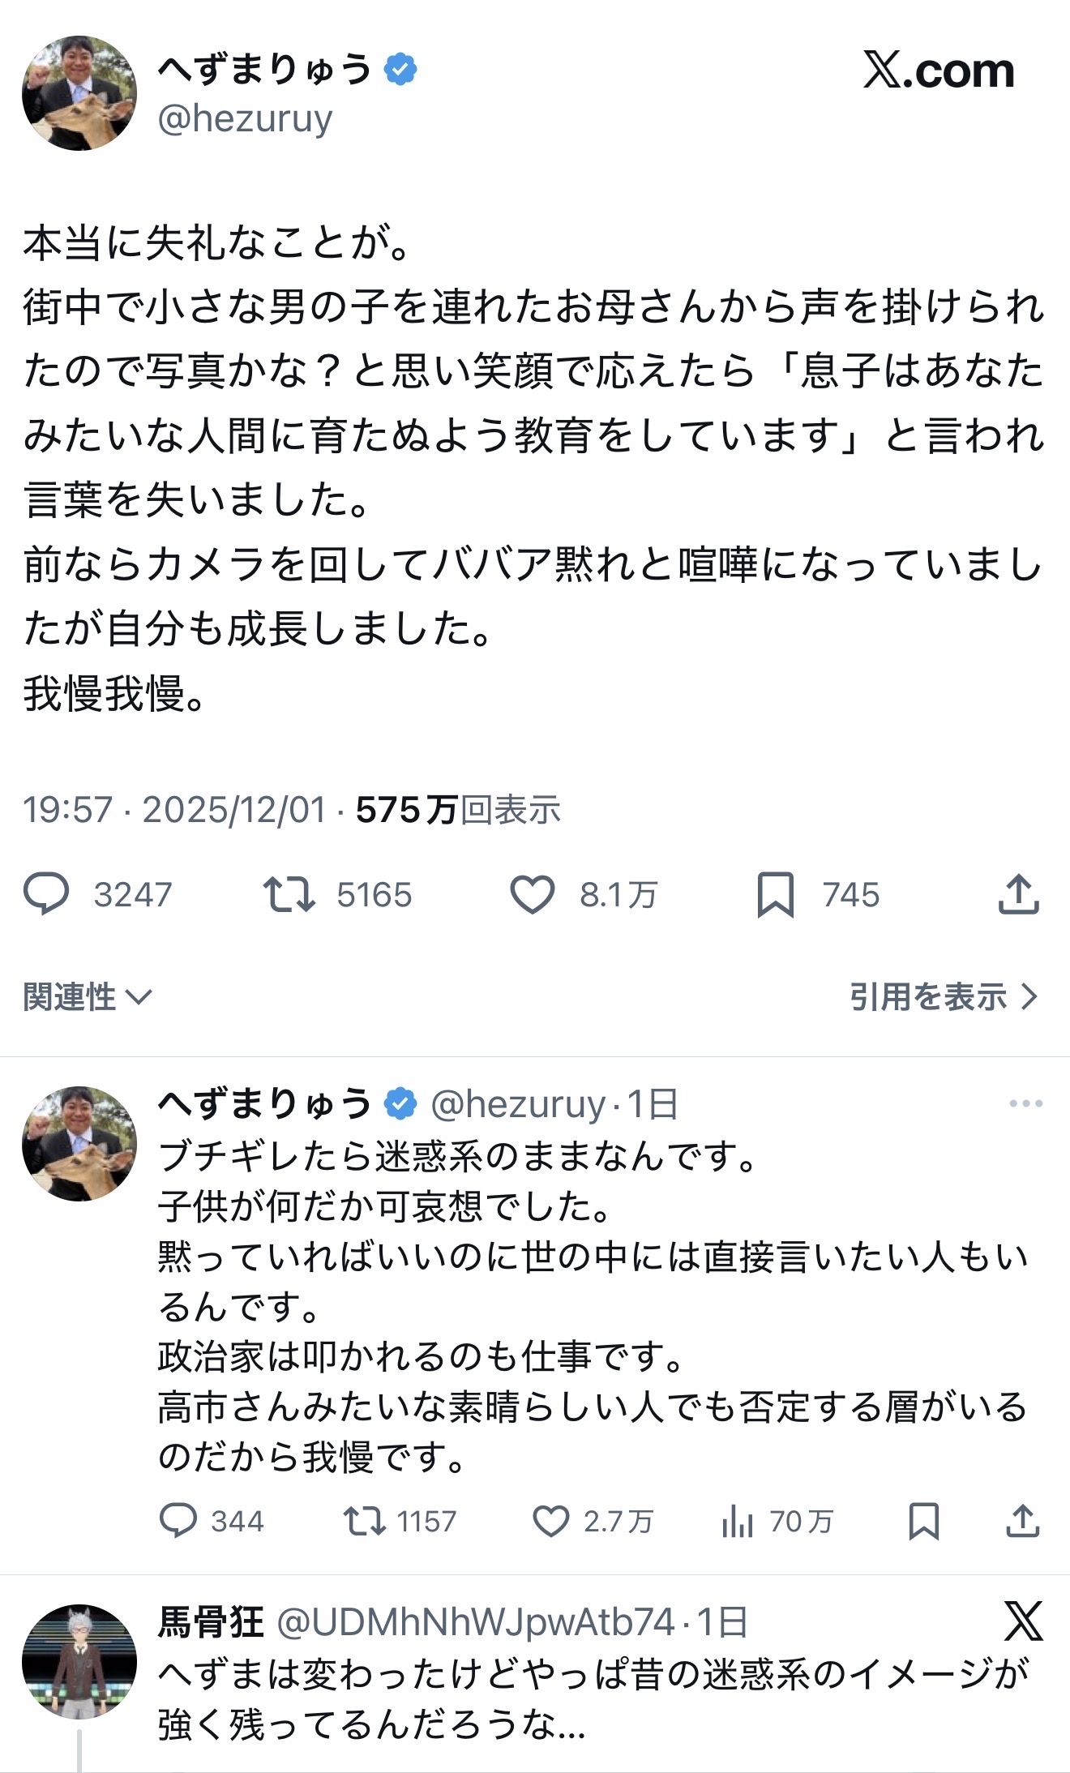
Task: Bookmark the main post with 745 saves
Action: [775, 895]
